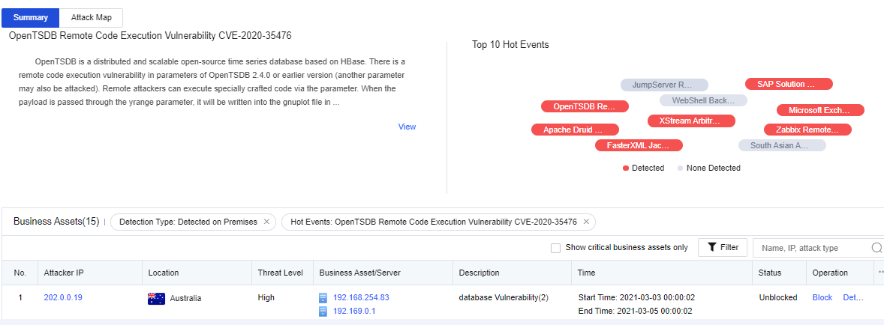
Task: Select the OpenTSDB Re... hot event tag
Action: [585, 106]
